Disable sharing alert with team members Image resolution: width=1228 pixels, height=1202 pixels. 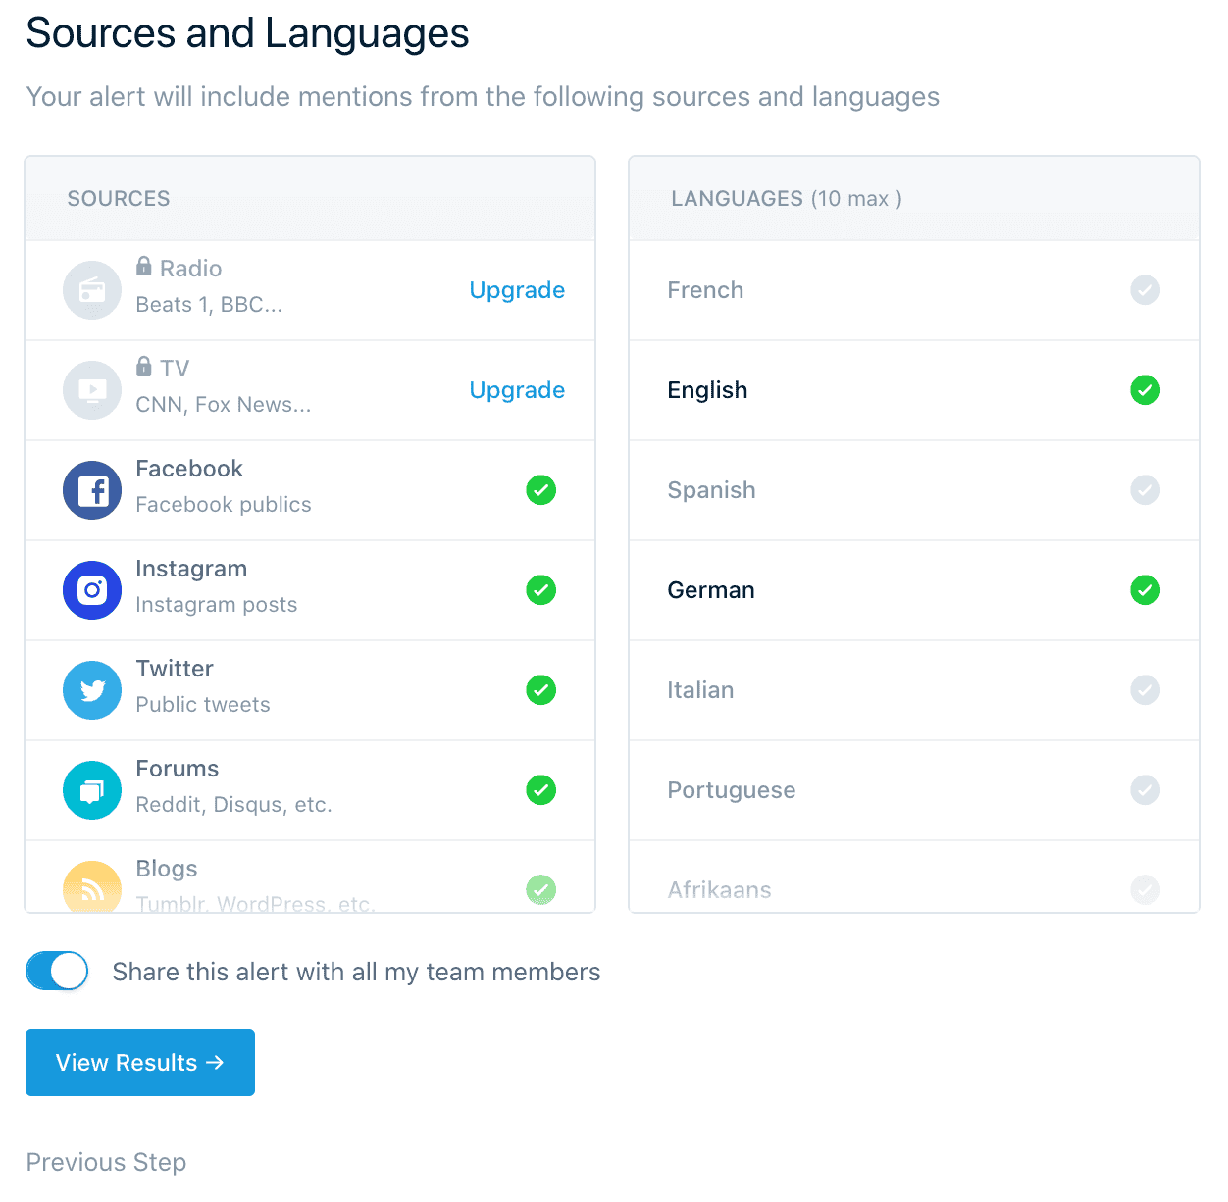(x=58, y=972)
